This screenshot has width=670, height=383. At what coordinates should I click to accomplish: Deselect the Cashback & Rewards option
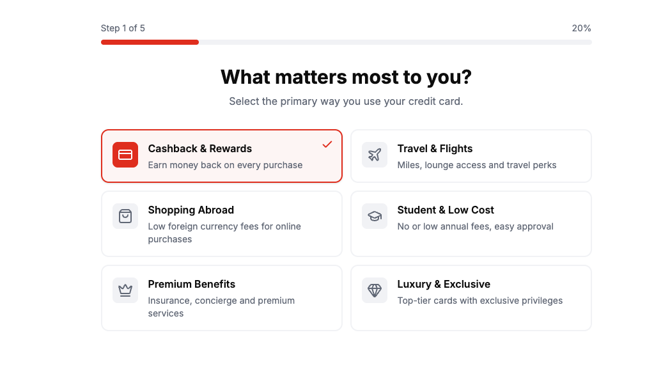221,155
